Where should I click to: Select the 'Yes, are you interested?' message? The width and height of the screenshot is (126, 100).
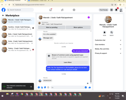(80, 51)
